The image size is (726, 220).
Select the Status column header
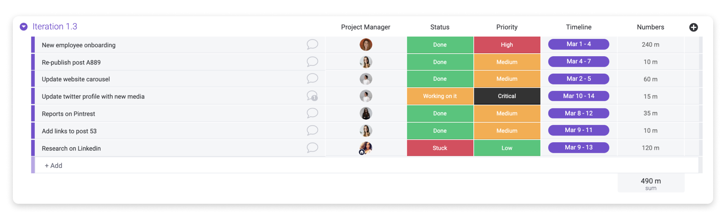(x=440, y=27)
